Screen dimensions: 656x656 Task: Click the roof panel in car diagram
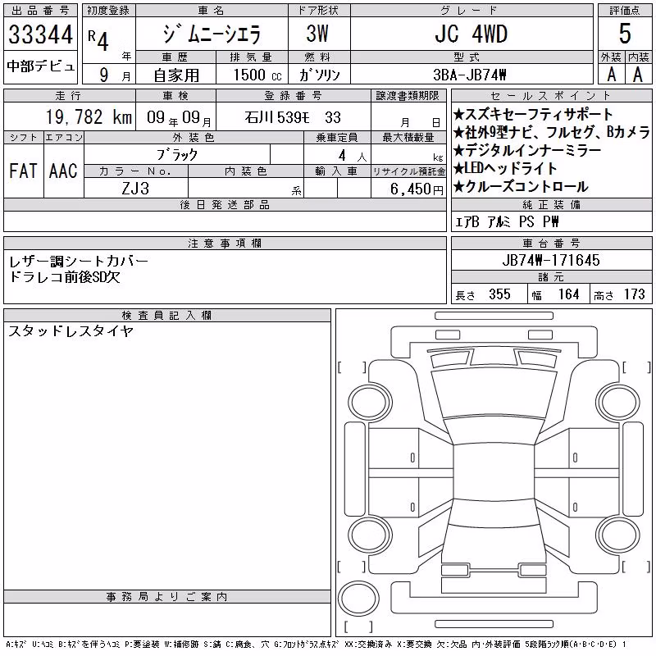494,472
